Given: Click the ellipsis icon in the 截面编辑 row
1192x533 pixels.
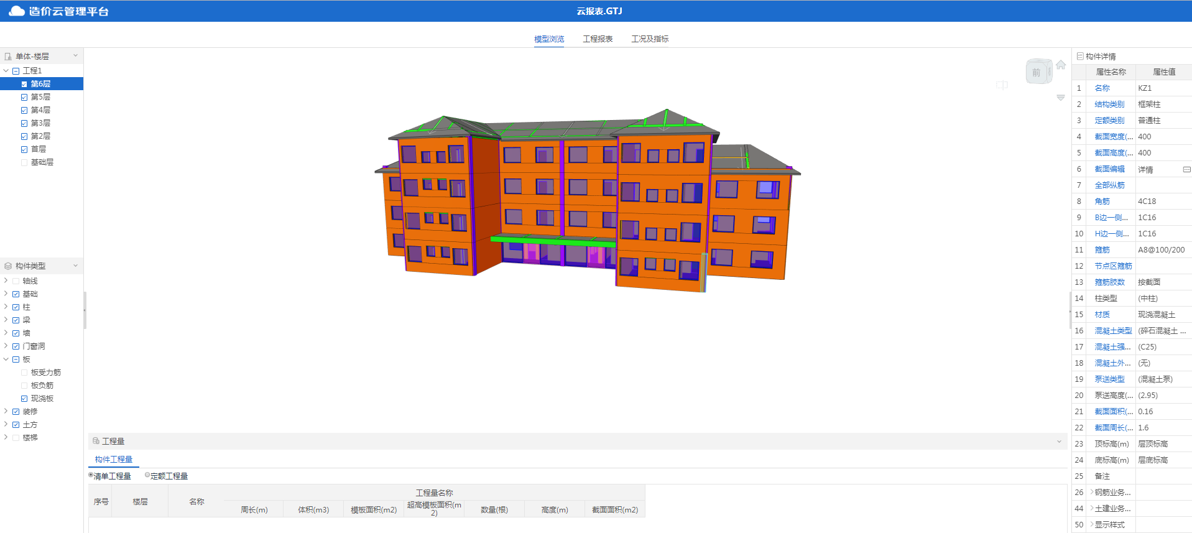Looking at the screenshot, I should 1186,169.
